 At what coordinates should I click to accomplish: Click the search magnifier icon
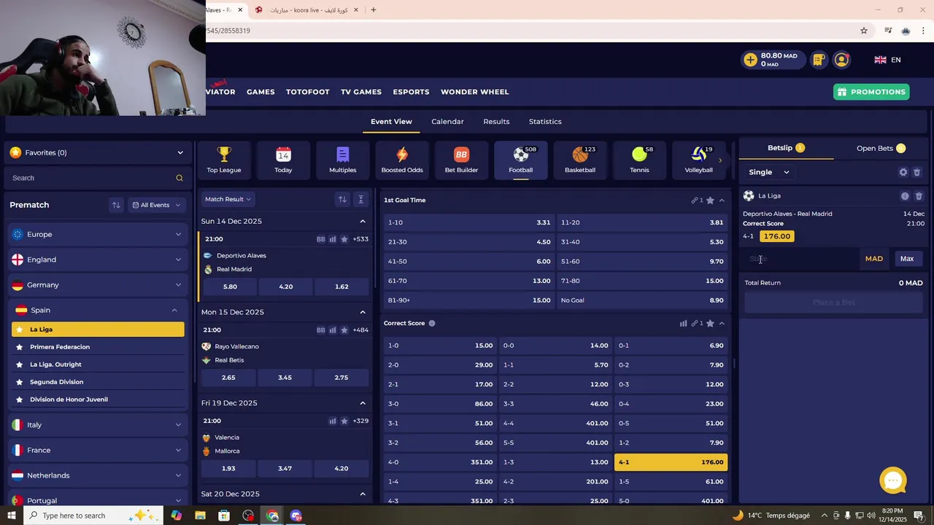click(180, 178)
